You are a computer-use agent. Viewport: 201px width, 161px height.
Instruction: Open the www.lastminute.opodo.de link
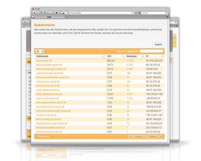(x=49, y=73)
